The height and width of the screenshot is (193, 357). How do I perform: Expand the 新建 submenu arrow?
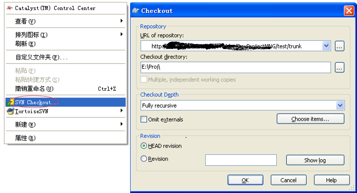coord(121,125)
